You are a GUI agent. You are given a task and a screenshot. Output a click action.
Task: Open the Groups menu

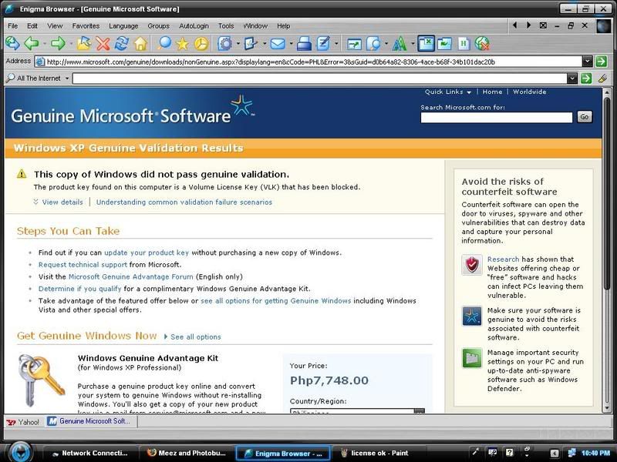[x=159, y=26]
